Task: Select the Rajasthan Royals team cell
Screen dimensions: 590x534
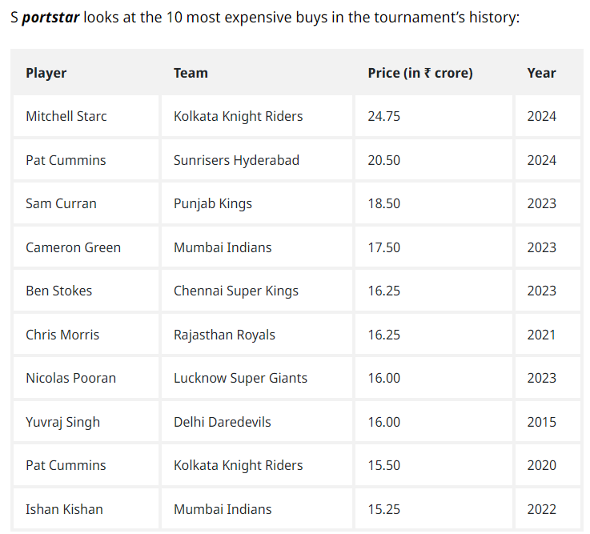Action: point(224,335)
